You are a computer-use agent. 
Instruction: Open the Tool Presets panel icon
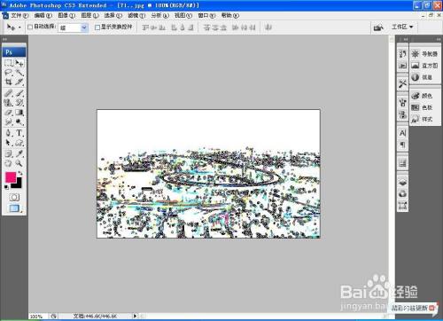402,83
